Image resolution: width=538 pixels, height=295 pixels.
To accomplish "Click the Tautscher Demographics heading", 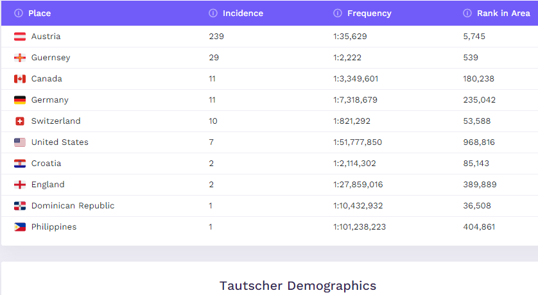I will tap(298, 286).
